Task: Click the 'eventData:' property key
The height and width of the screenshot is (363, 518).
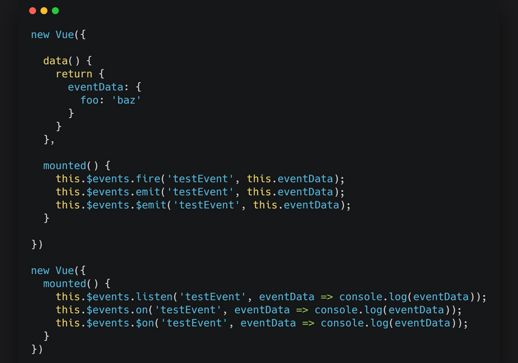Action: pyautogui.click(x=98, y=87)
